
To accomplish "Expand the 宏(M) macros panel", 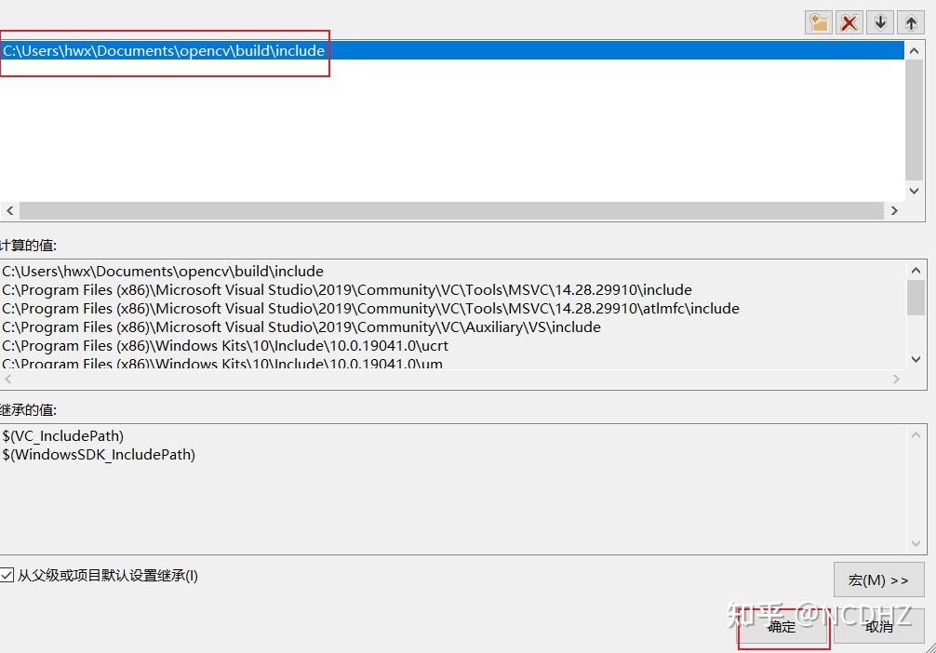I will pos(877,579).
